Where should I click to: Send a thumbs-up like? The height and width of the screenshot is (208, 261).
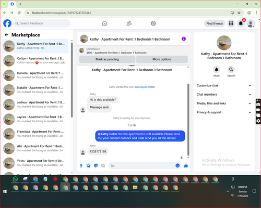[186, 166]
